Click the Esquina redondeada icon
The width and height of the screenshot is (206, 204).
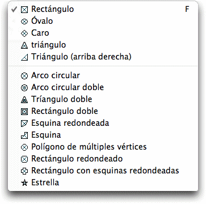[24, 124]
